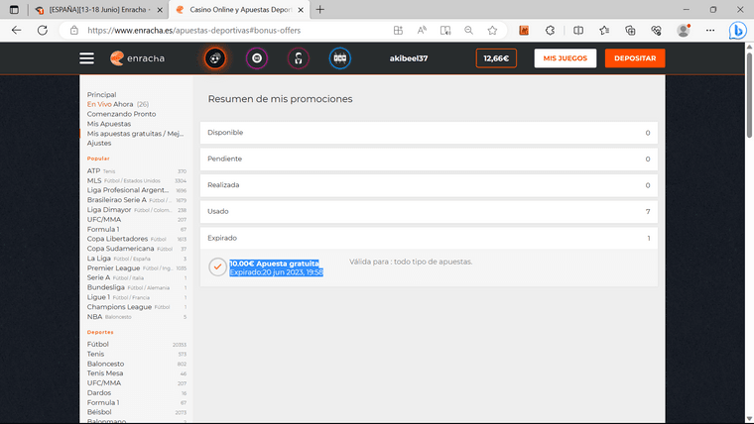Click the 12,66€ balance box

496,58
